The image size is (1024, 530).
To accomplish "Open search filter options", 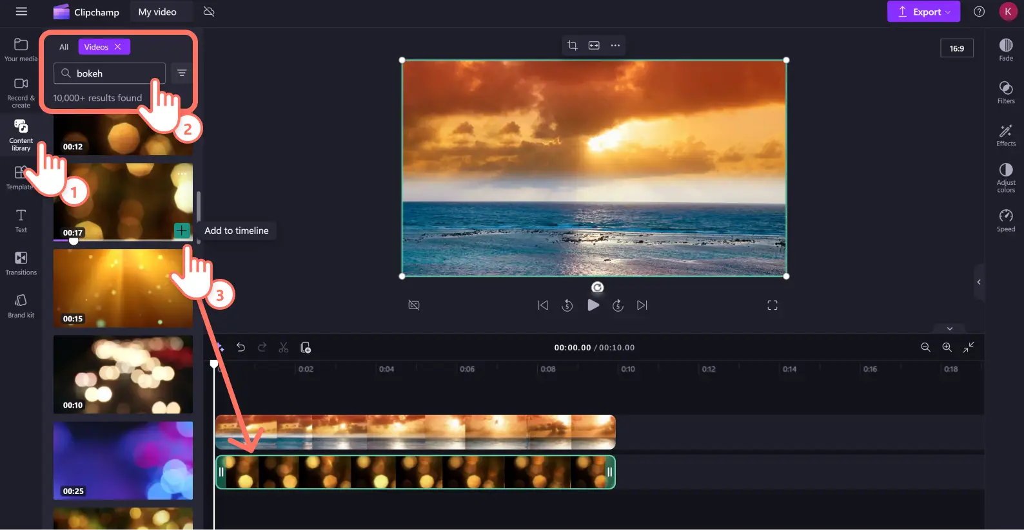I will [182, 73].
